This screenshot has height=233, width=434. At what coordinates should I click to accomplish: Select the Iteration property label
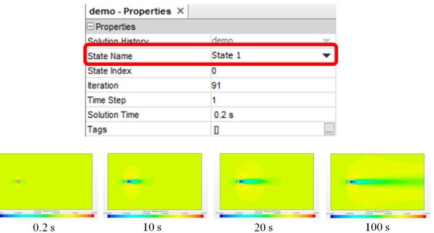pos(103,85)
